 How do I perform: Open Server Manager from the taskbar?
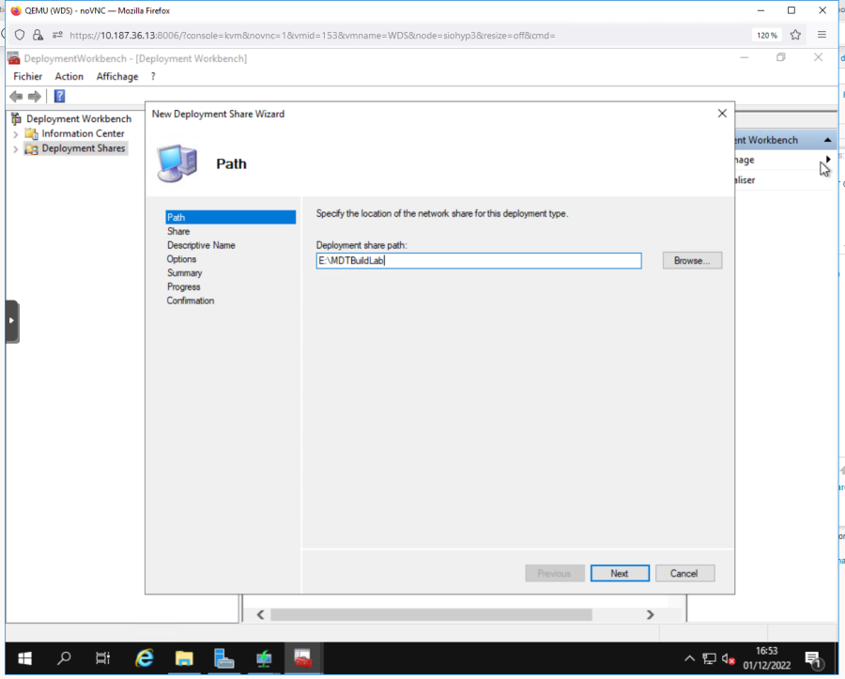click(x=223, y=658)
